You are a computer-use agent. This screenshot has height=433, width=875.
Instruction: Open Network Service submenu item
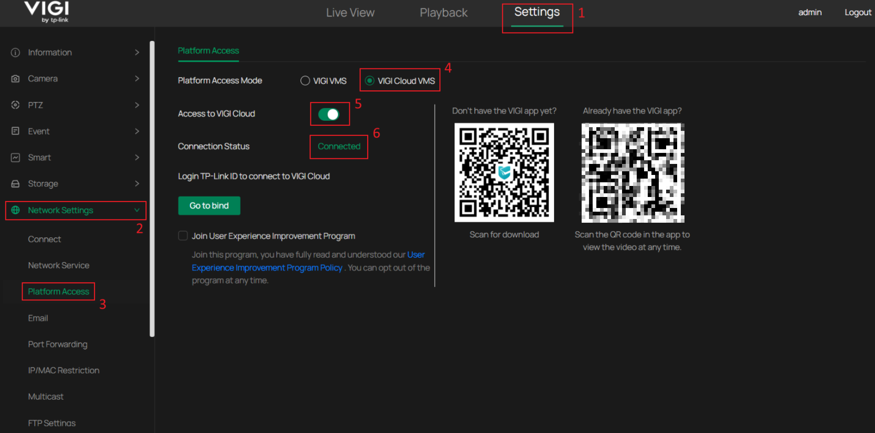click(x=59, y=265)
